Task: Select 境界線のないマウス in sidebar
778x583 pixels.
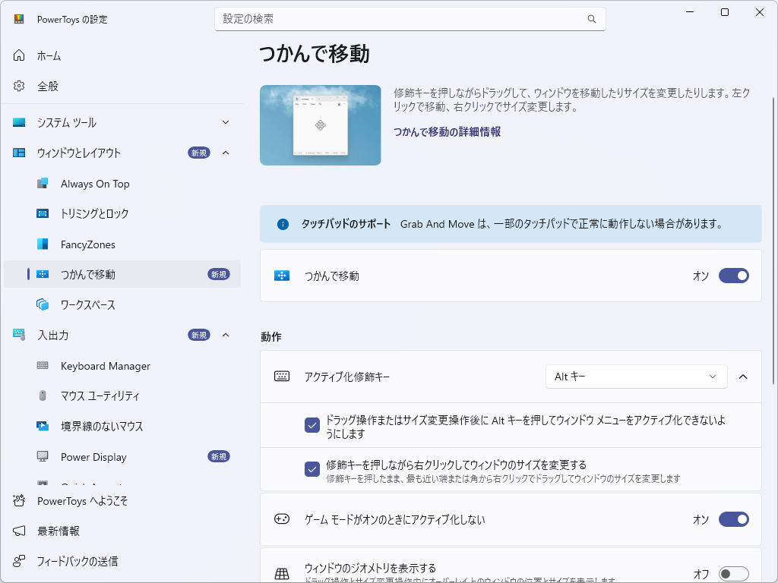Action: pyautogui.click(x=122, y=426)
